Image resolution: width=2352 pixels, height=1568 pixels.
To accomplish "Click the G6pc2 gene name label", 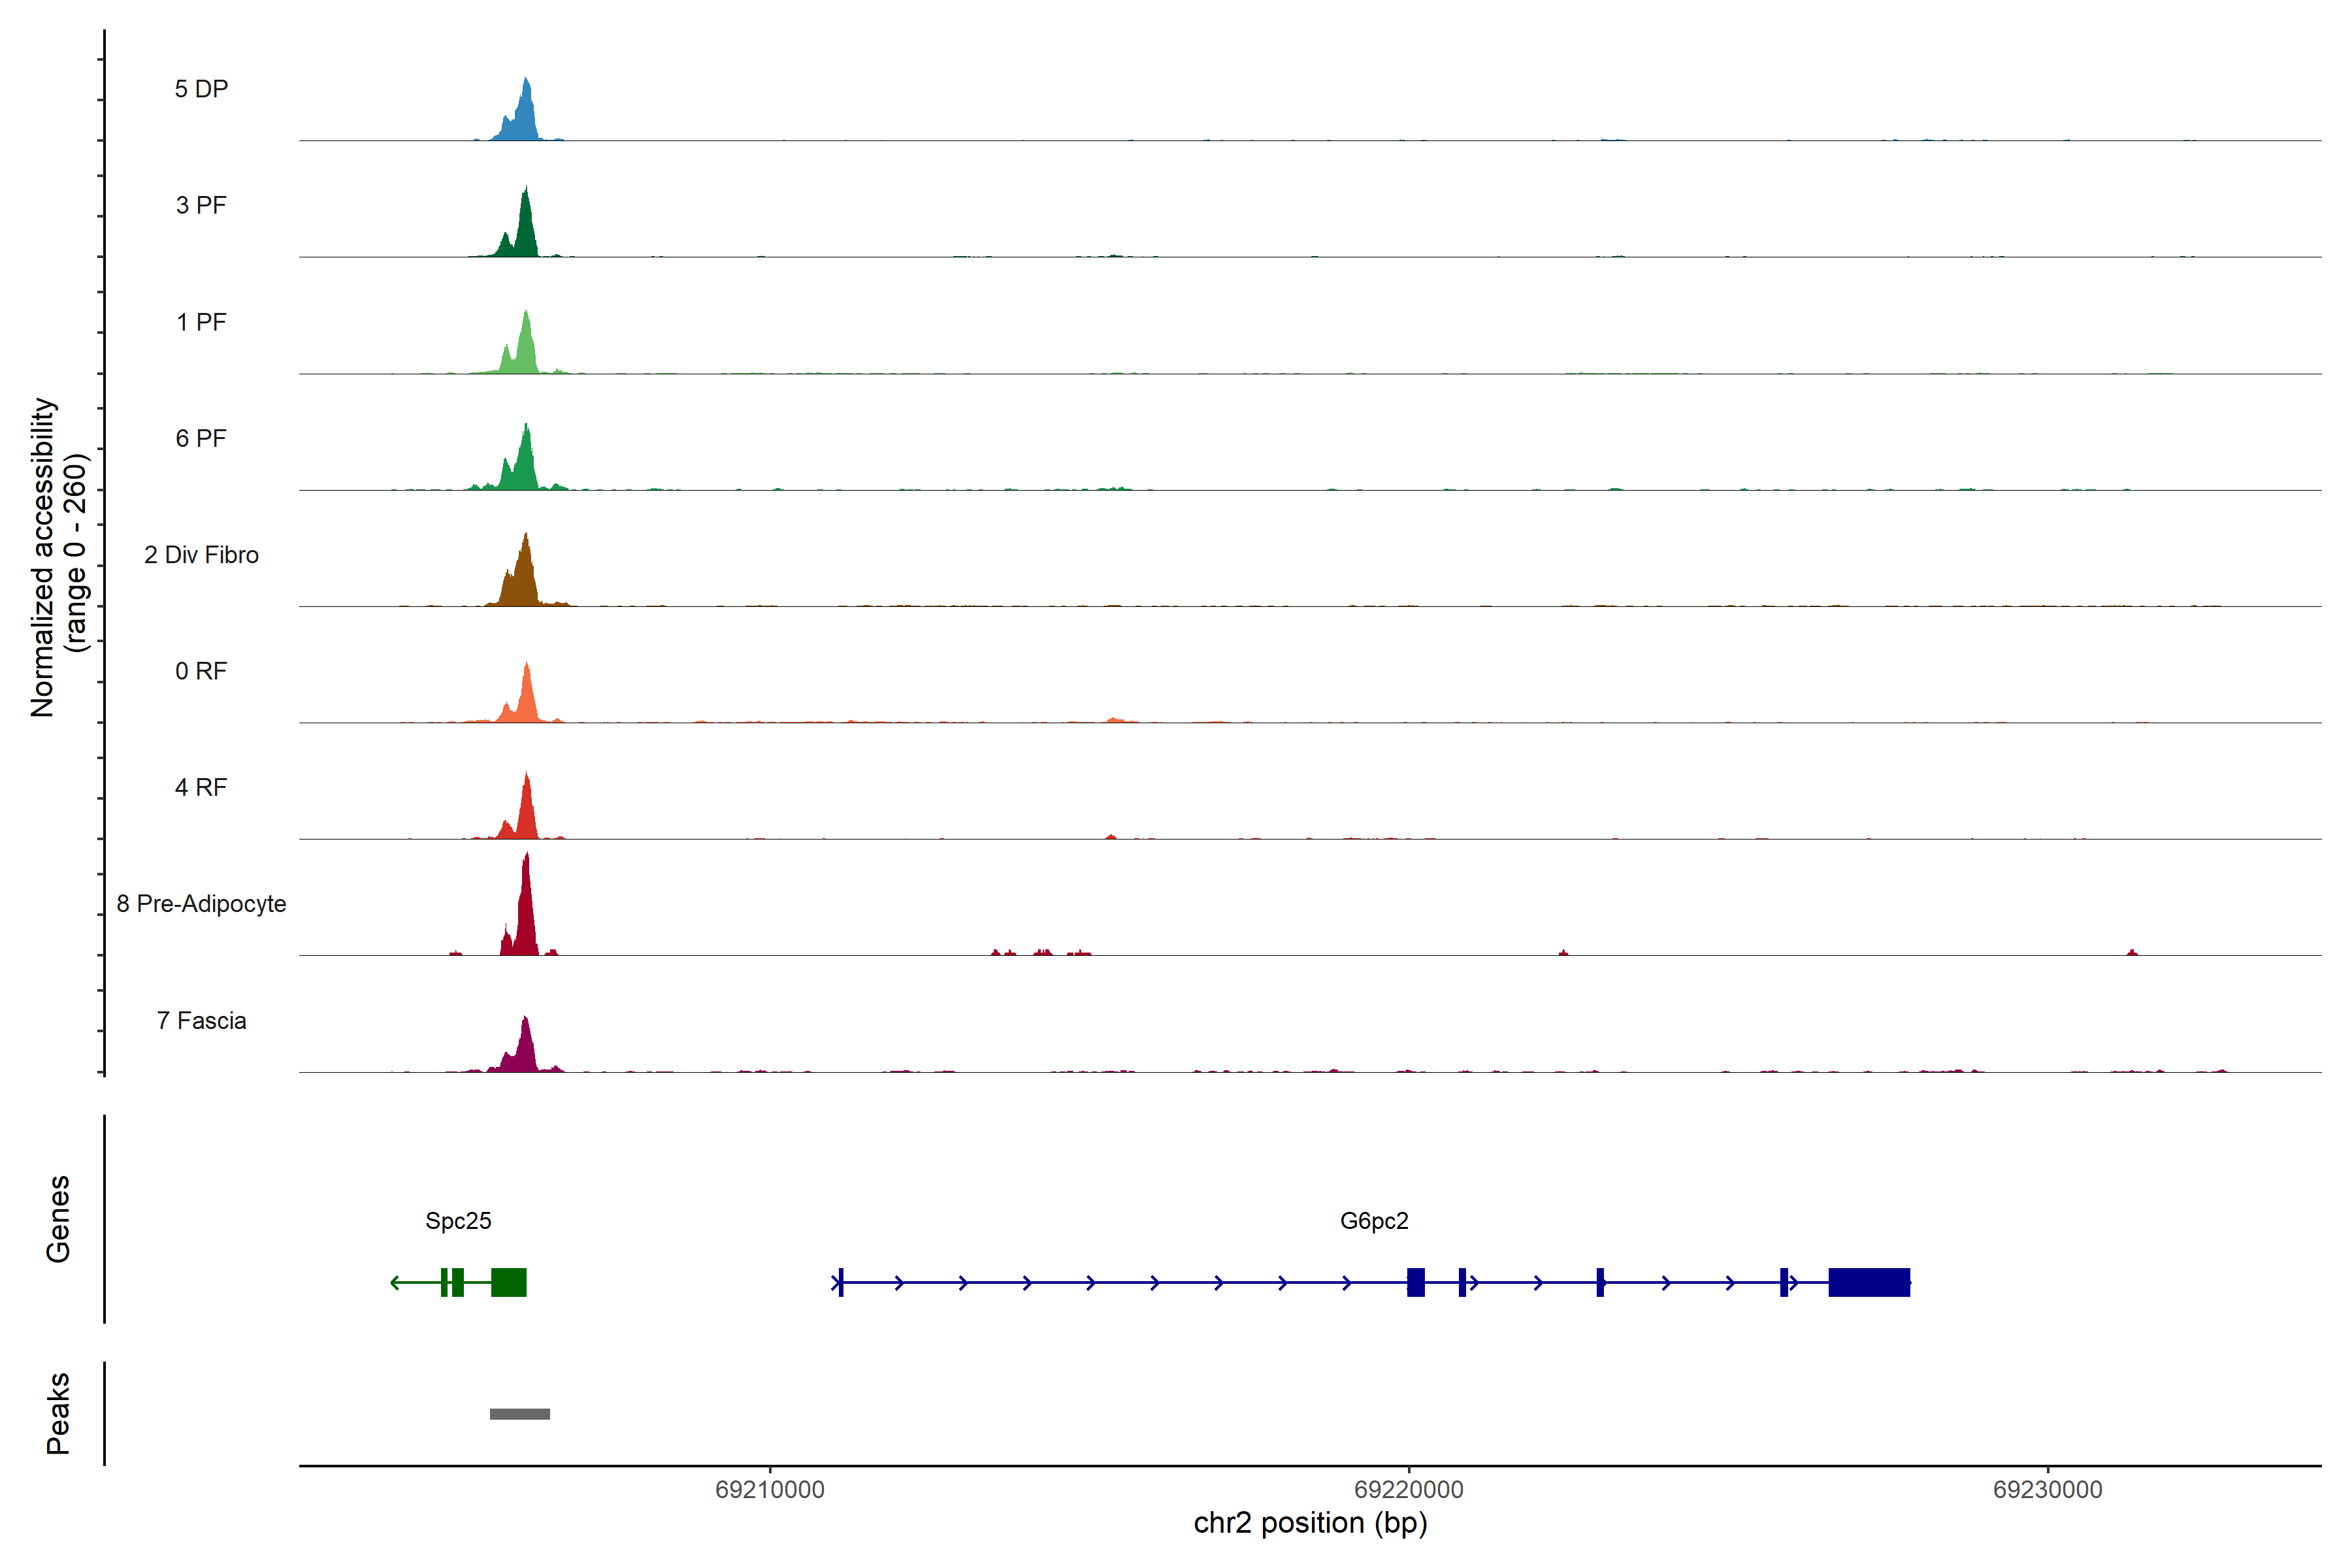I will click(1374, 1220).
